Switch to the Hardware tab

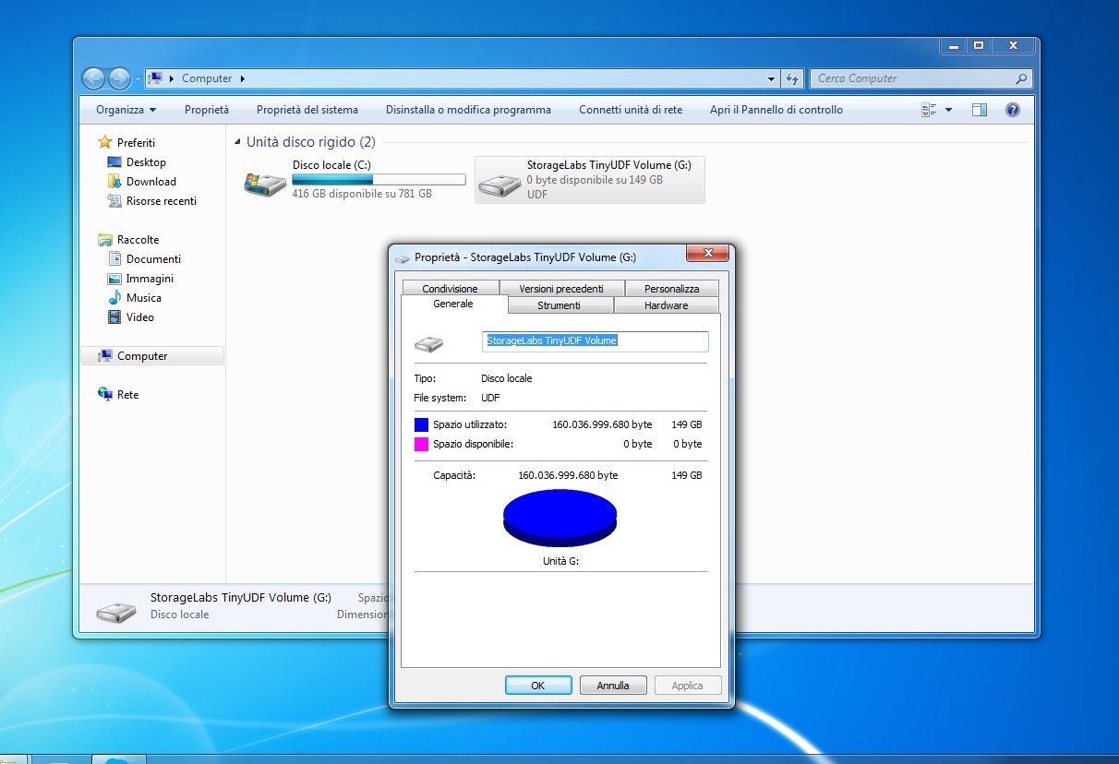point(666,305)
